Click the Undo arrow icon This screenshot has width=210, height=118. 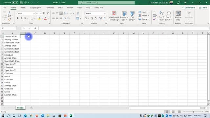26,3
